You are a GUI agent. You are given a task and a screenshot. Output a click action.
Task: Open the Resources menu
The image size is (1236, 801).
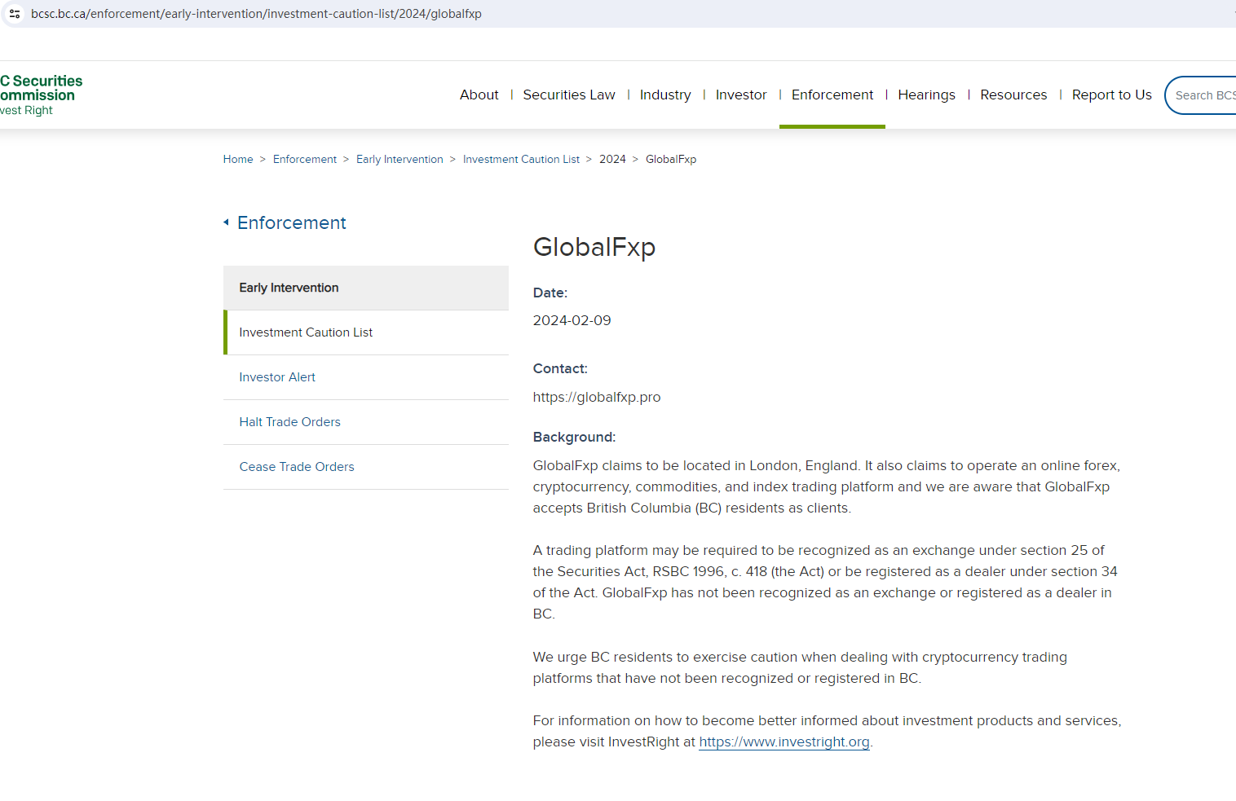point(1013,95)
